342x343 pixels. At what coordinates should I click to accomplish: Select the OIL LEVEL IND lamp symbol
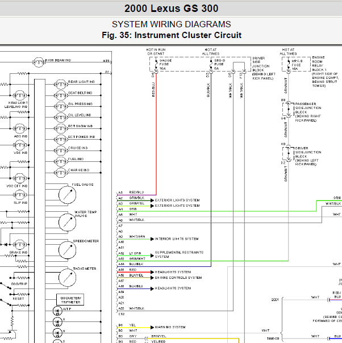click(x=61, y=118)
